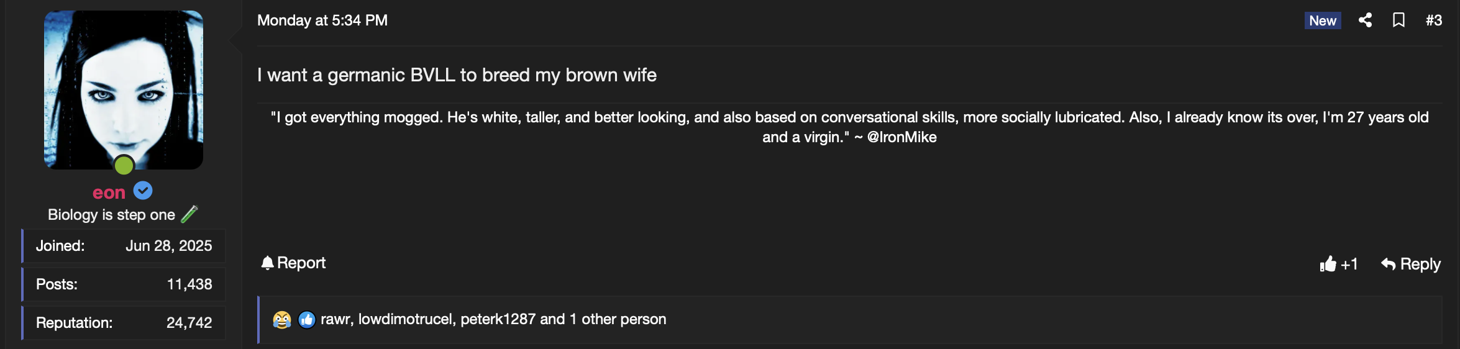1460x349 pixels.
Task: Like the post with the thumbs-up +1
Action: tap(1339, 264)
